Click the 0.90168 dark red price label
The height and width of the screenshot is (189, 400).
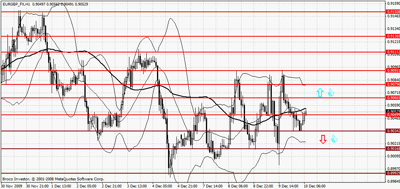tap(393, 149)
